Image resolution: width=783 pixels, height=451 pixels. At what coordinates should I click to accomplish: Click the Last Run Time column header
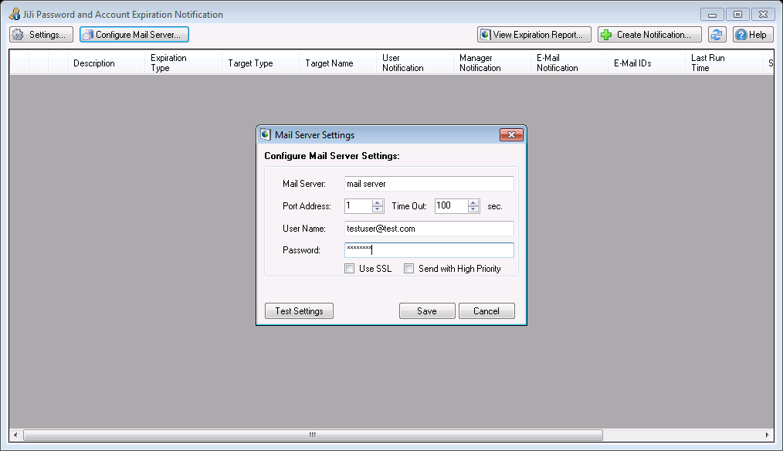point(724,63)
